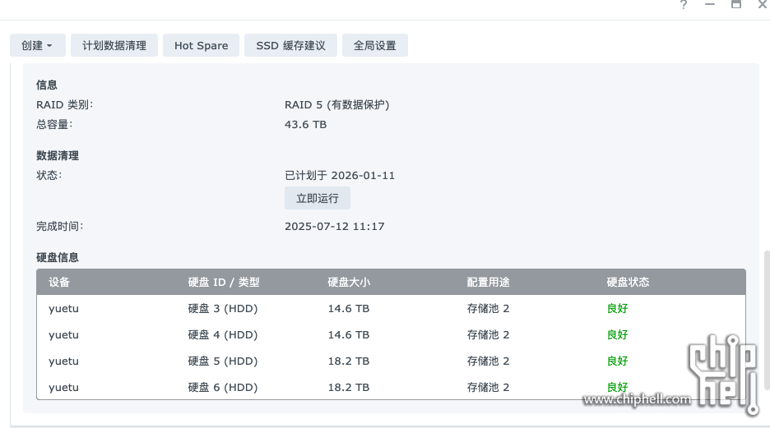
Task: Open 全局设置
Action: point(375,46)
